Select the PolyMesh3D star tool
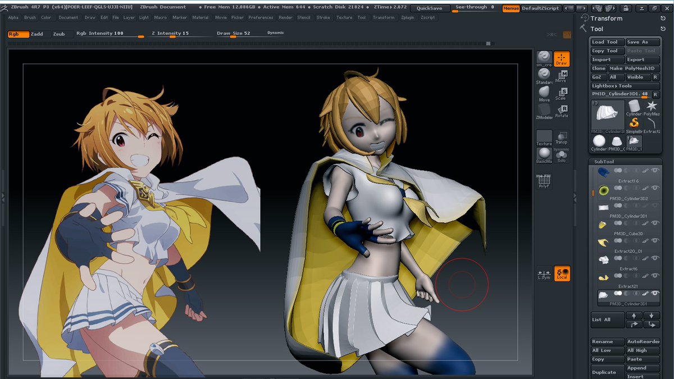Image resolution: width=674 pixels, height=379 pixels. pos(652,108)
